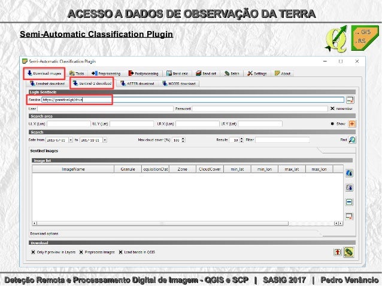Viewport: 382px width, 286px height.
Task: Sort by AcquisitionDate column header
Action: [156, 169]
